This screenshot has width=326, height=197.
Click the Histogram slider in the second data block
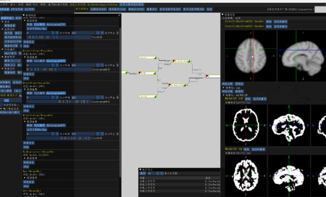pos(59,69)
